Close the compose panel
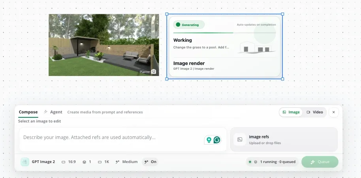The width and height of the screenshot is (361, 178). pos(334,112)
